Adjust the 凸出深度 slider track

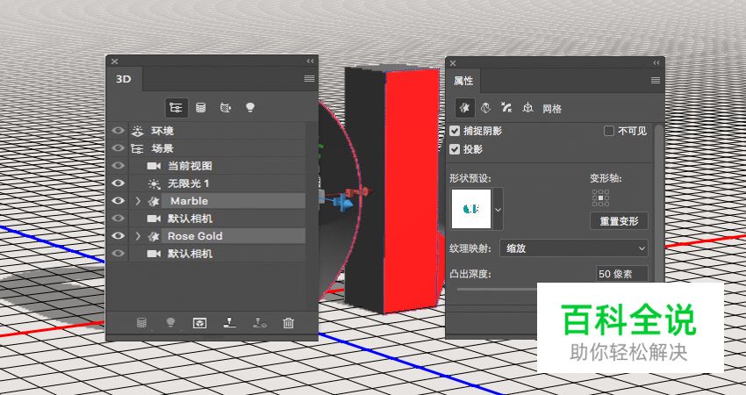click(x=497, y=289)
